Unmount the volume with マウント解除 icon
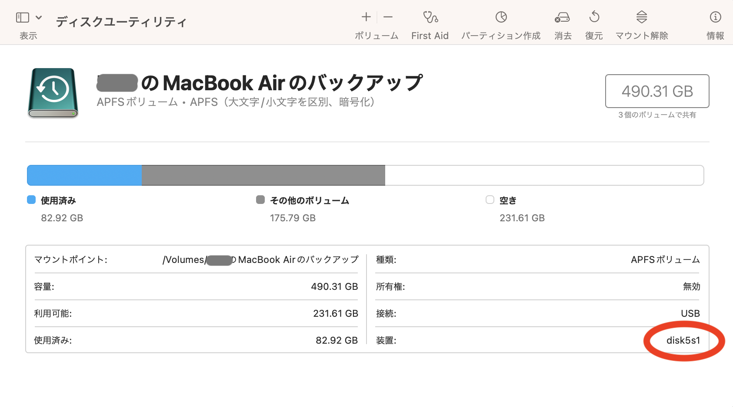This screenshot has height=407, width=733. [642, 17]
